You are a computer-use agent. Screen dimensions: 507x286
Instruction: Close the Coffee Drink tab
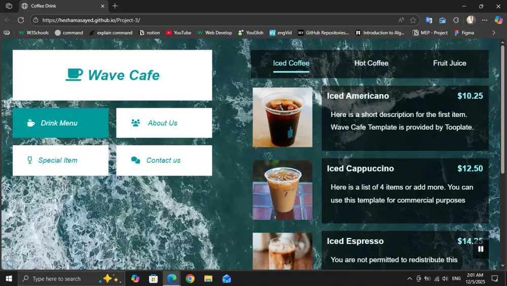point(102,6)
